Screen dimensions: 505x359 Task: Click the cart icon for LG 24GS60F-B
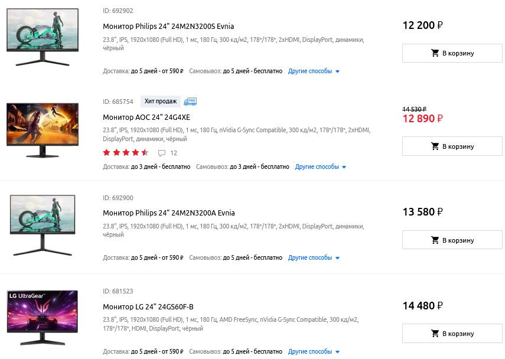435,334
